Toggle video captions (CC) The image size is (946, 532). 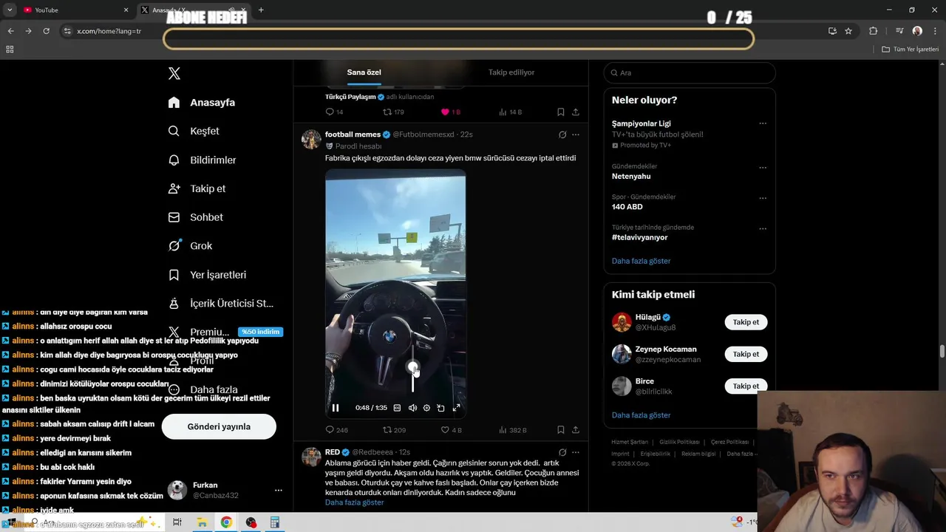(x=397, y=408)
